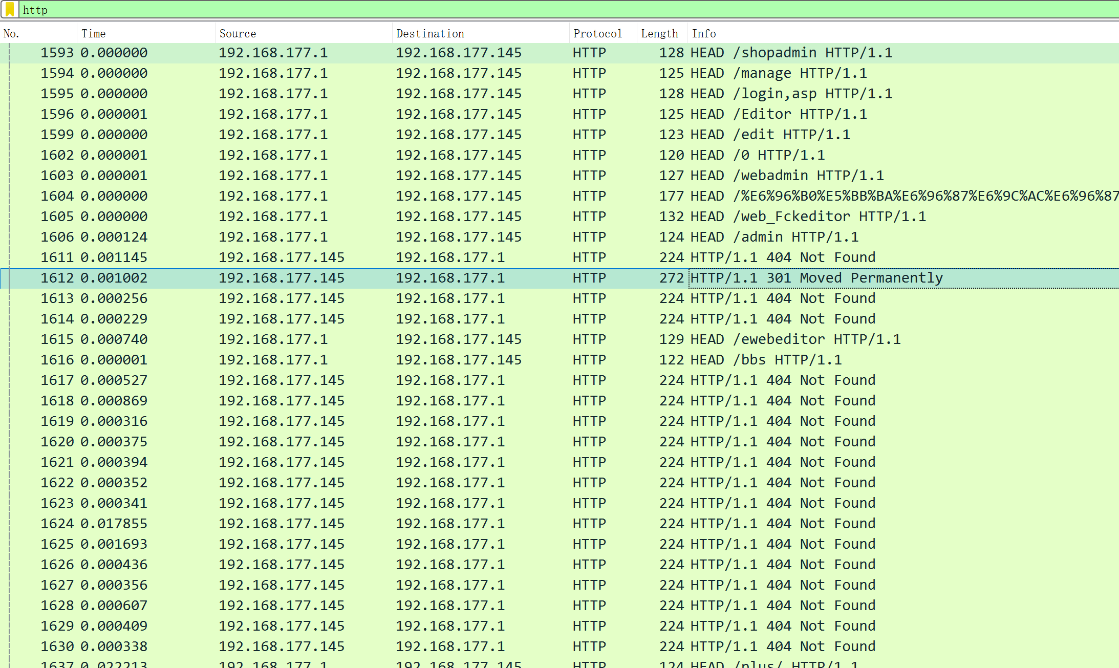Image resolution: width=1119 pixels, height=668 pixels.
Task: Click the display filter bookmark icon
Action: (x=10, y=10)
